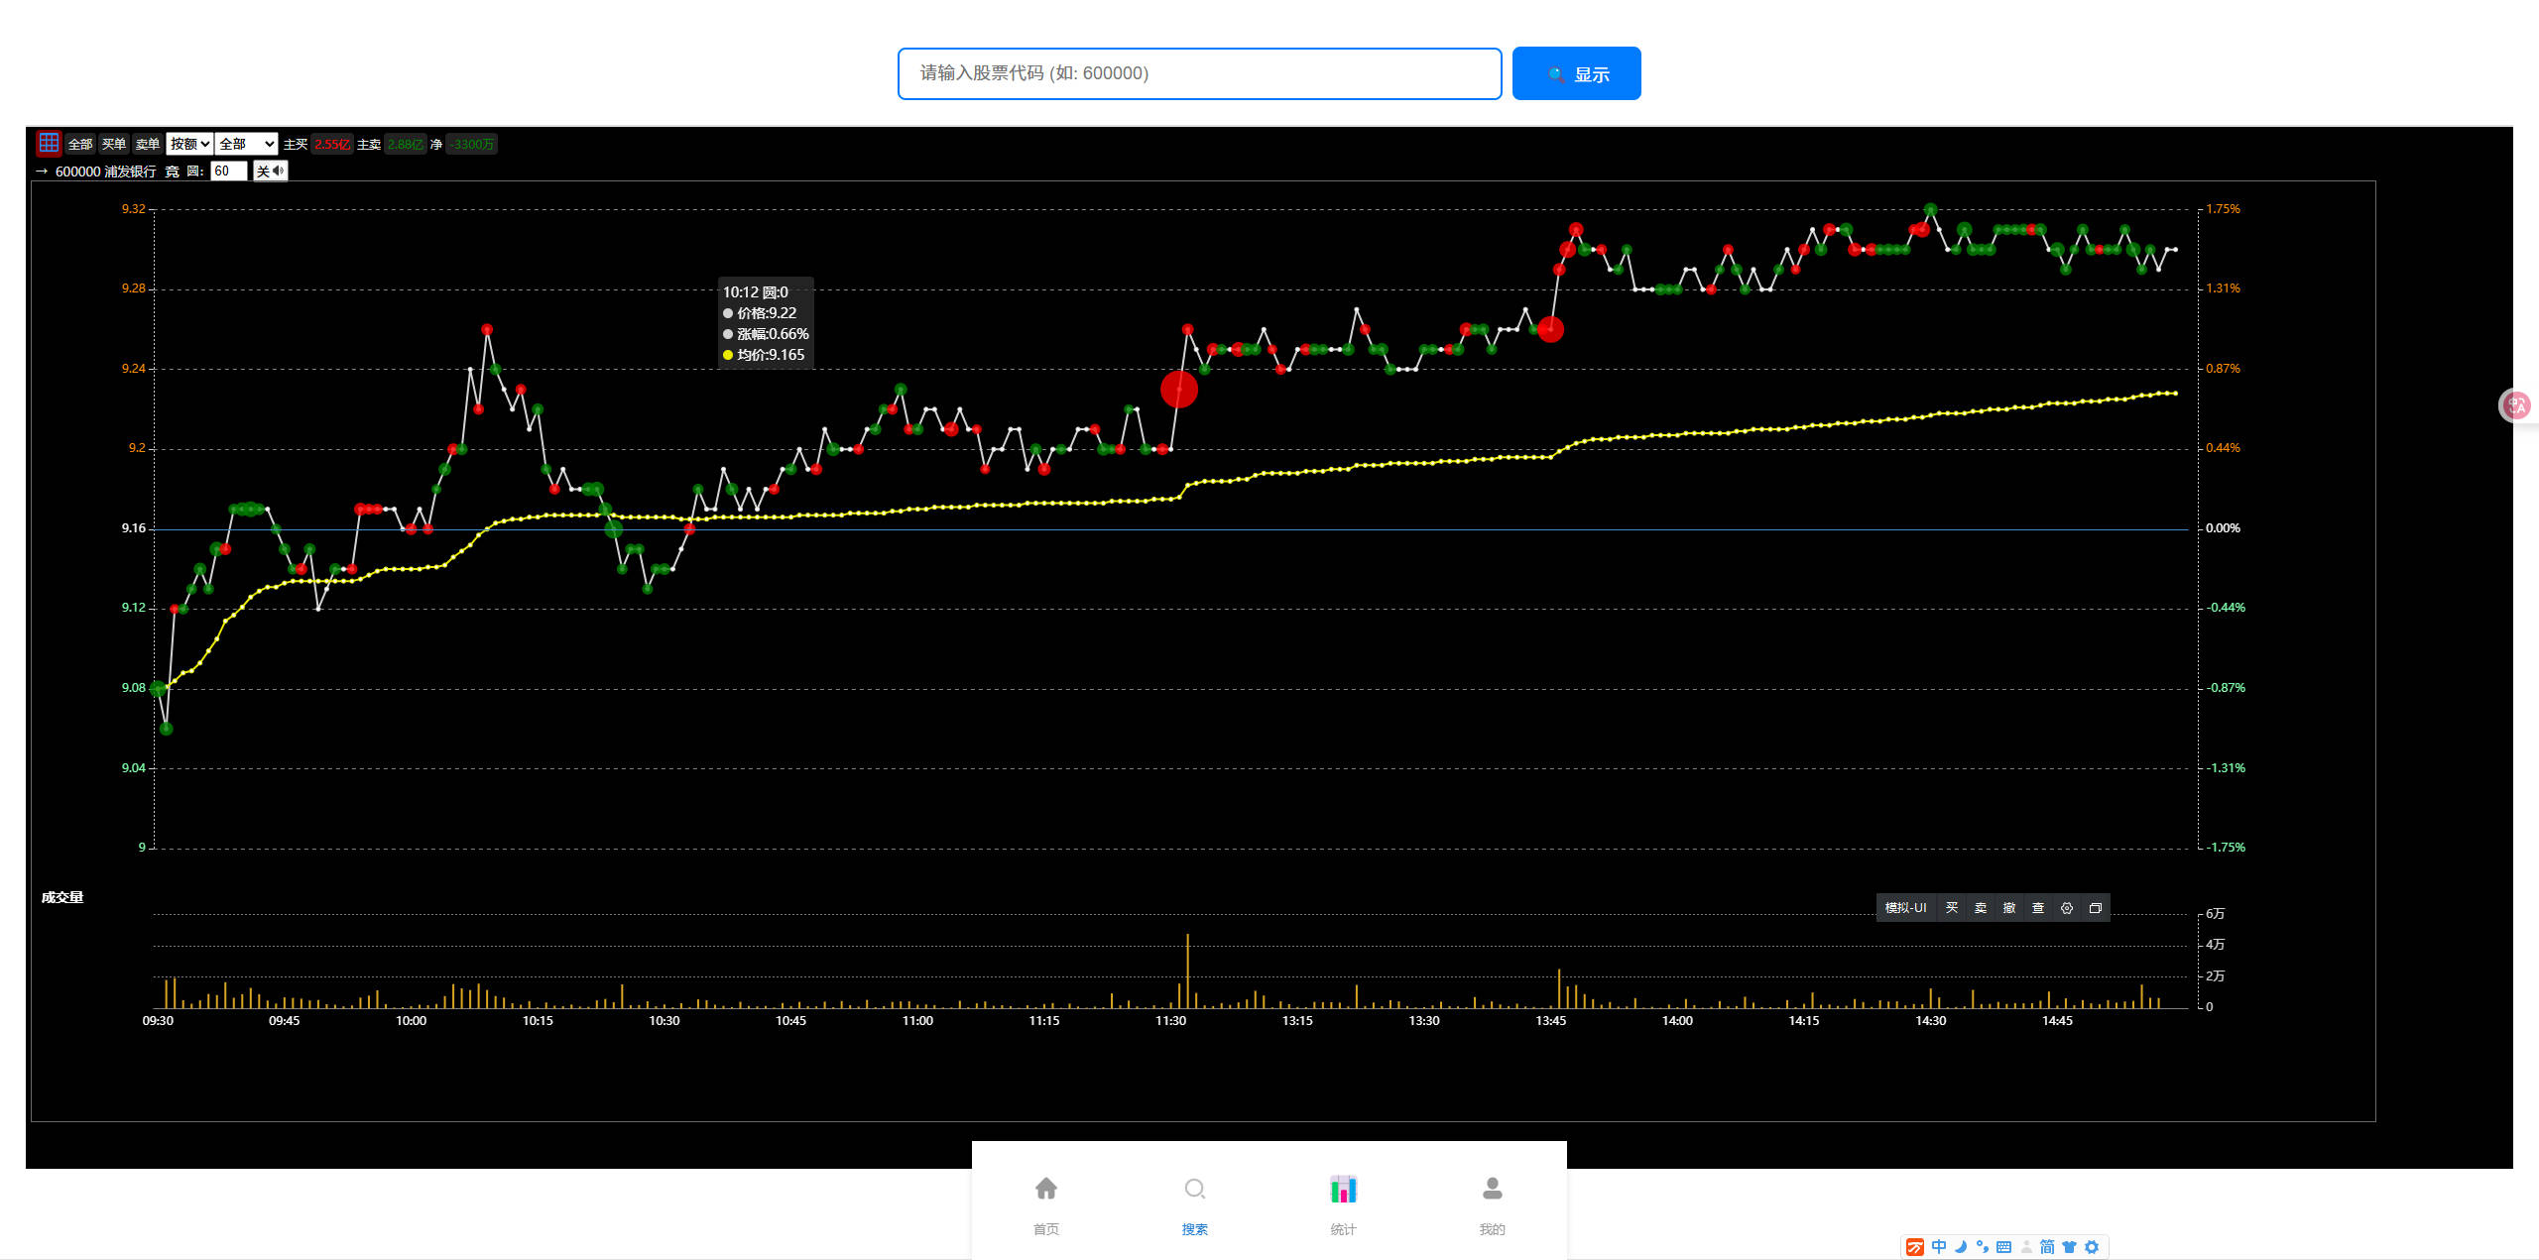Open the settings gear in trading toolbar

point(2067,908)
